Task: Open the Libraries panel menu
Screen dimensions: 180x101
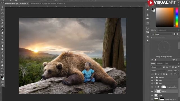Action: click(x=179, y=30)
